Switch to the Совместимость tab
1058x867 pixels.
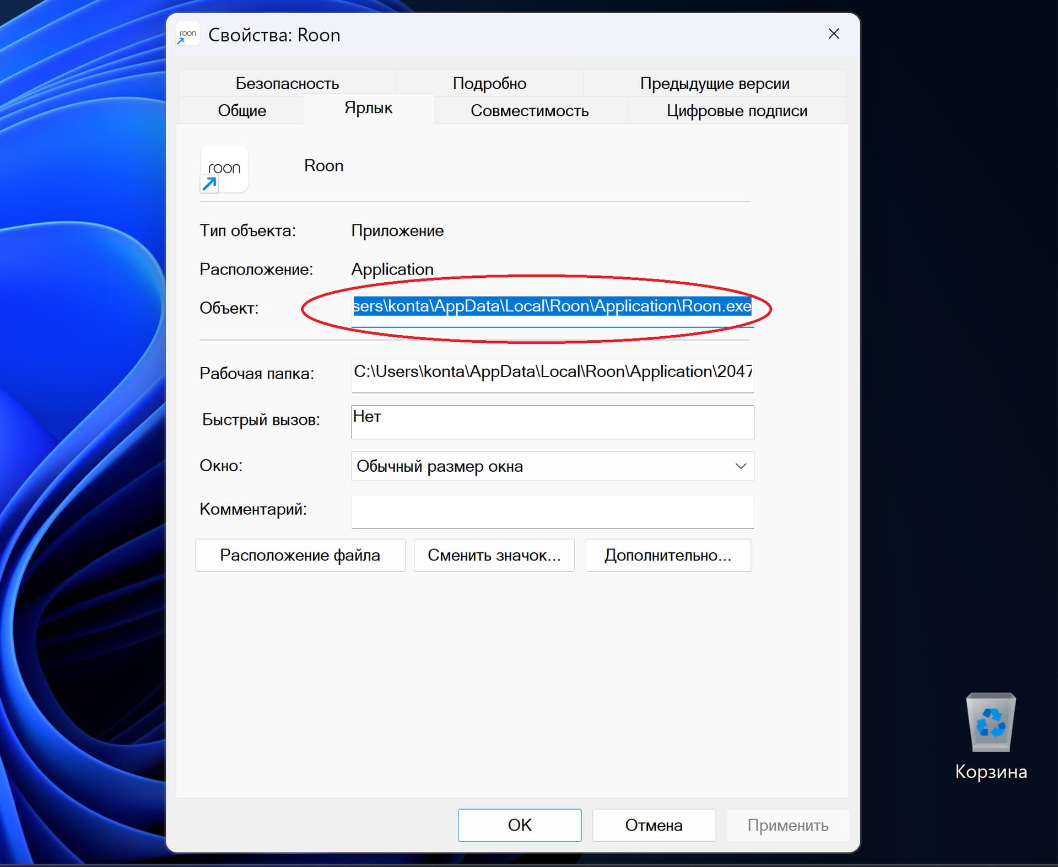point(530,110)
